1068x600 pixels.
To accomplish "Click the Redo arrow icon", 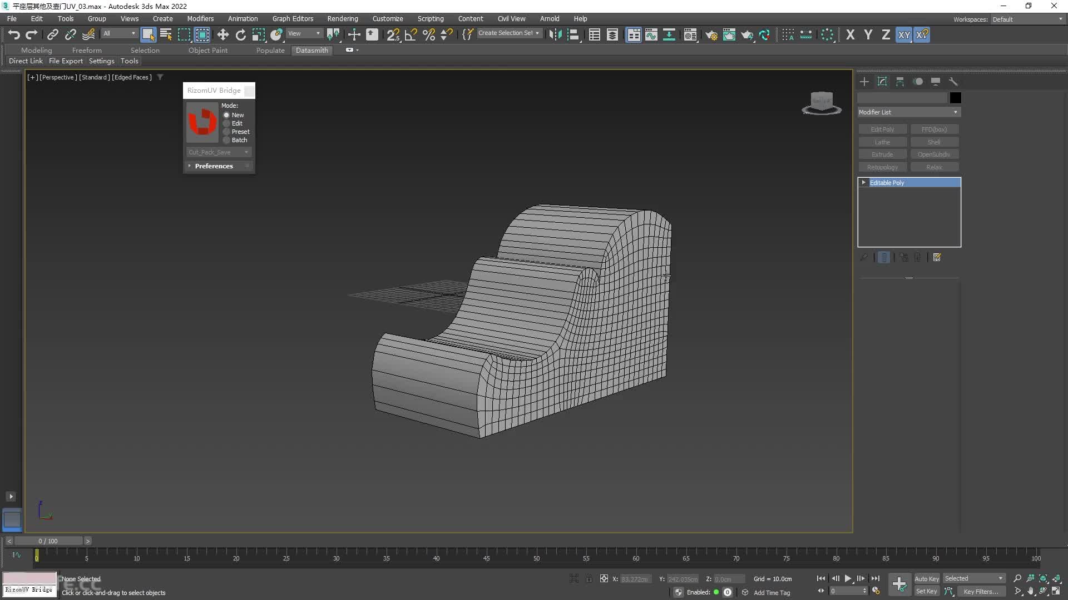I will pos(32,34).
